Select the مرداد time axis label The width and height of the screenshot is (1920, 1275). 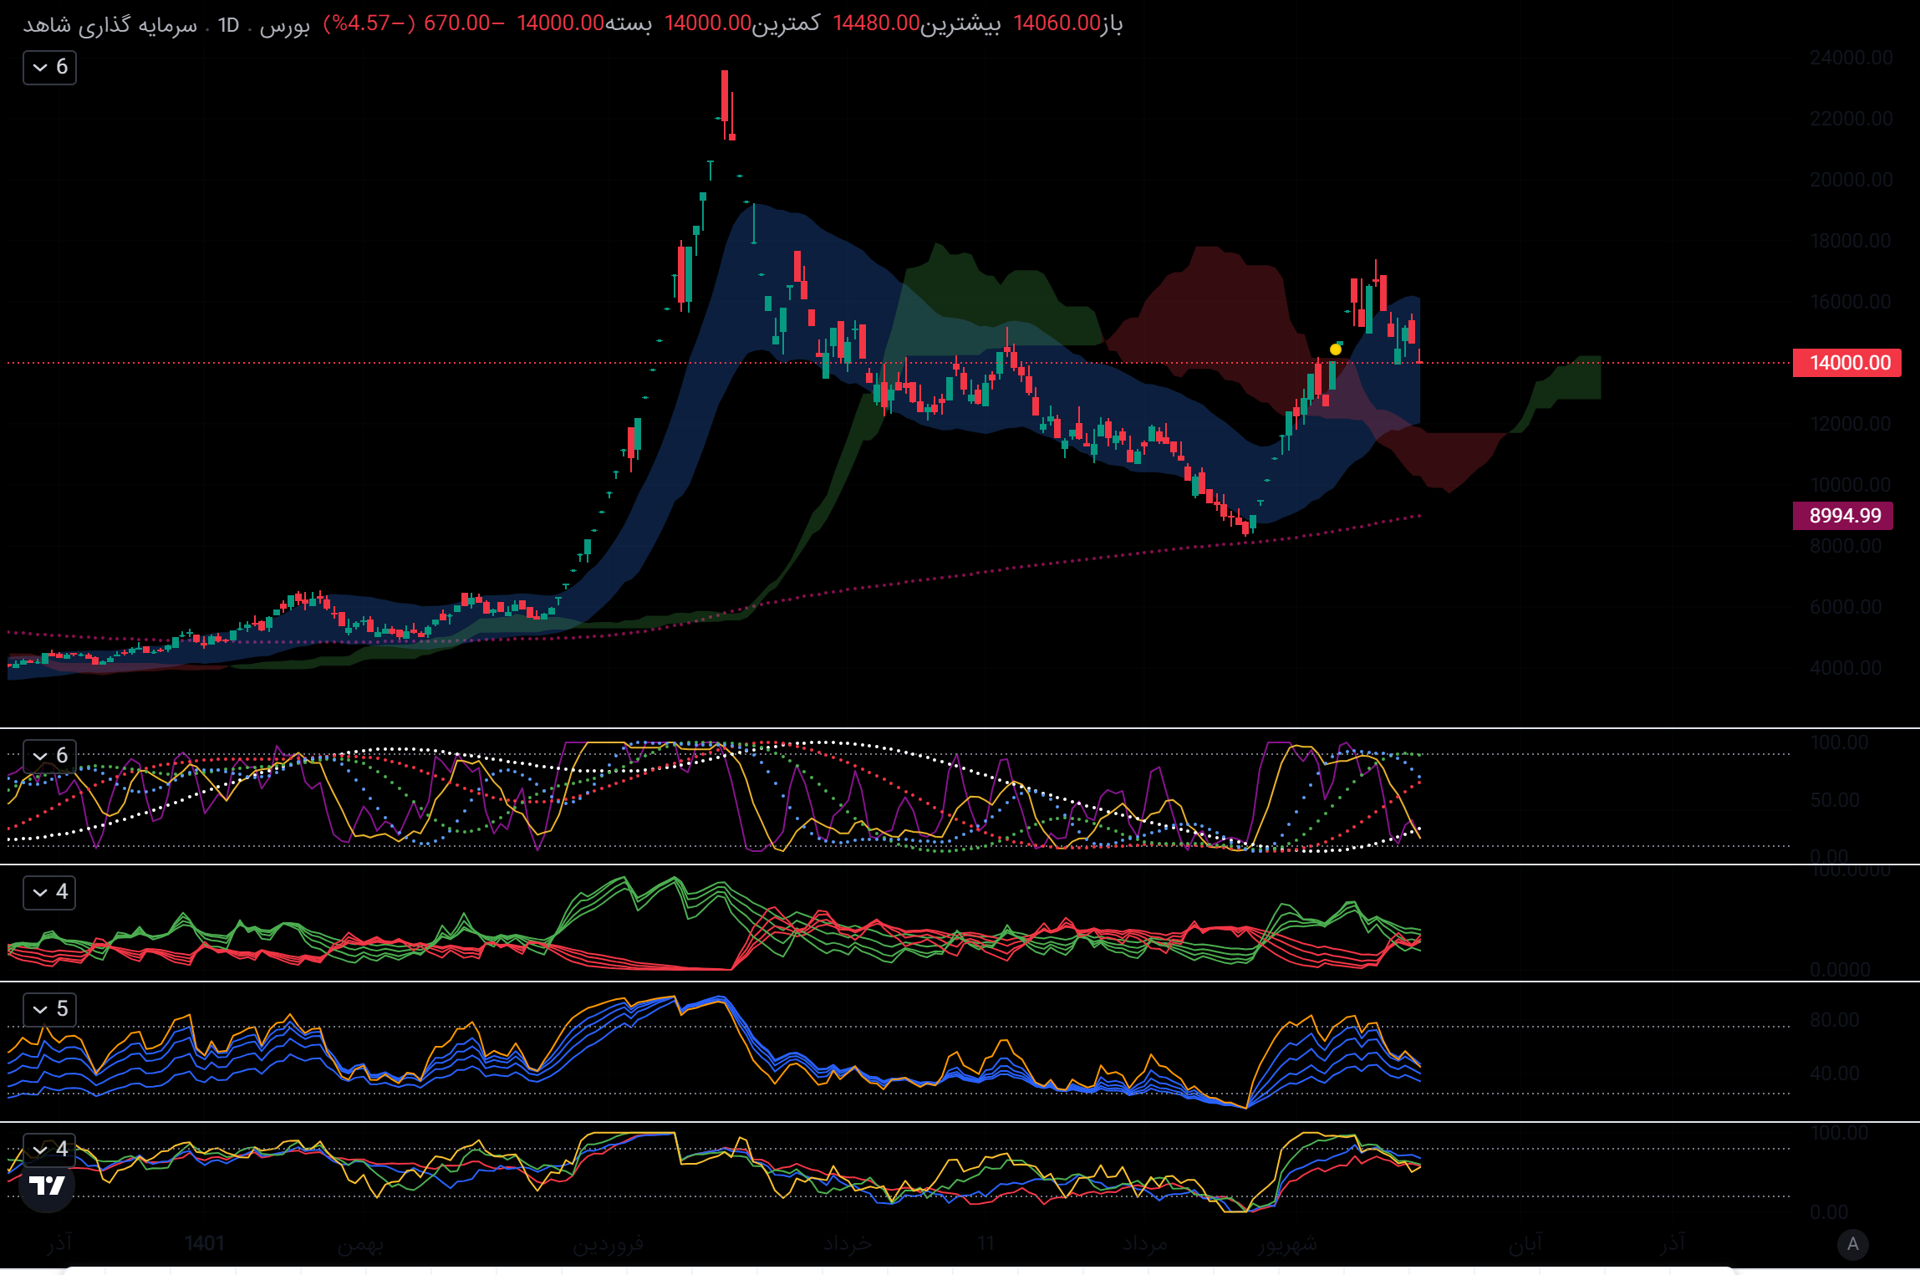tap(1144, 1244)
